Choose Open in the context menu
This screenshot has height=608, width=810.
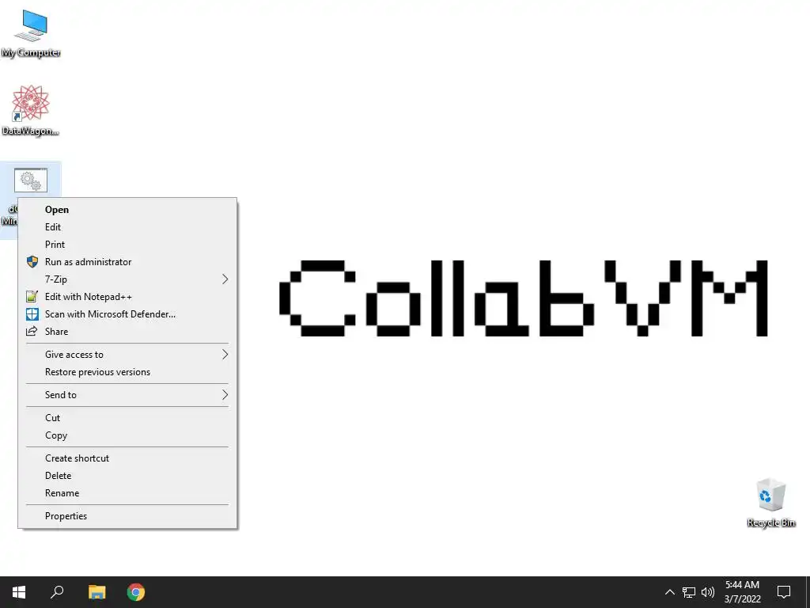(127, 209)
